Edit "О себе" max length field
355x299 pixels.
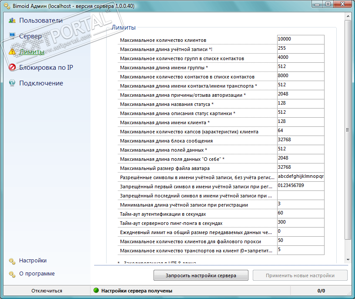tap(301, 159)
